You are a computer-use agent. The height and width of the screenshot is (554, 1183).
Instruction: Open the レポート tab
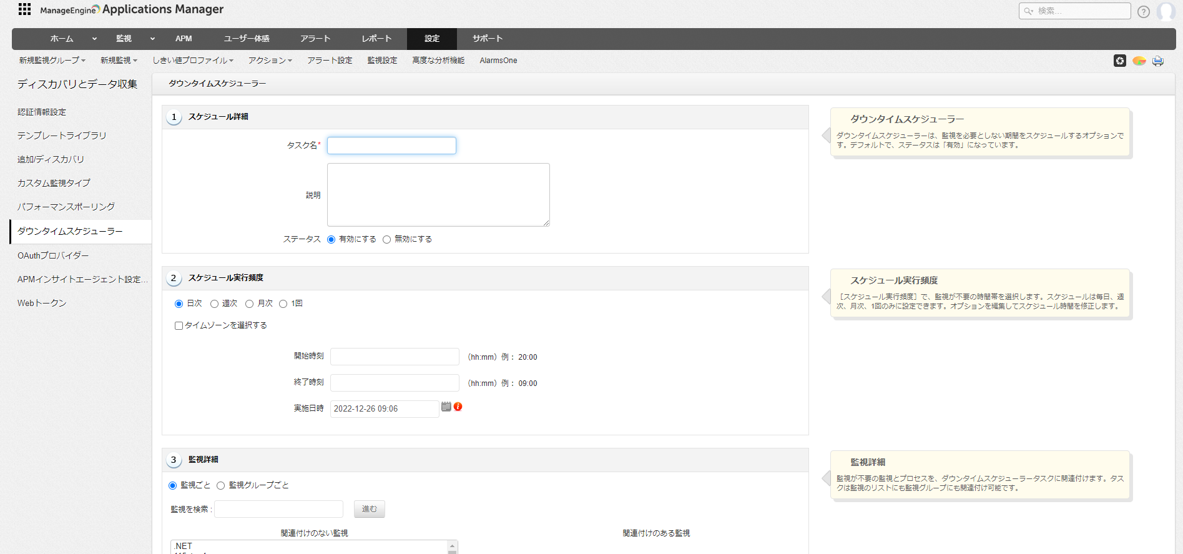(x=376, y=39)
